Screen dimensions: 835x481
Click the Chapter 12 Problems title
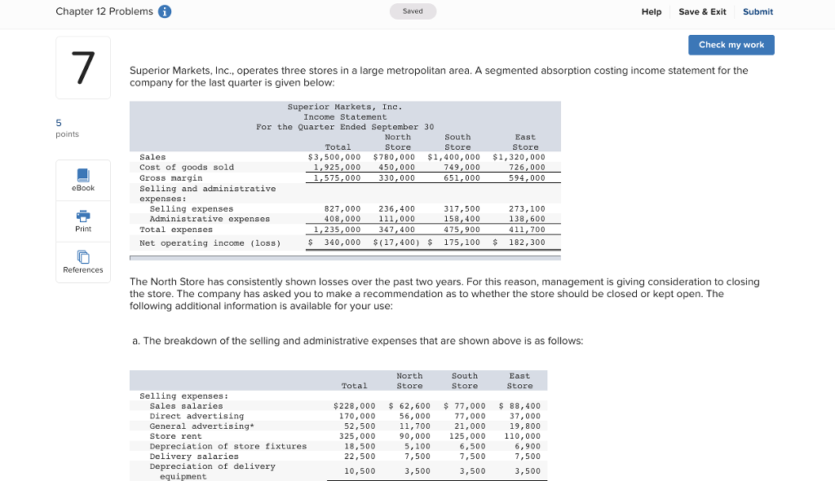pyautogui.click(x=104, y=11)
